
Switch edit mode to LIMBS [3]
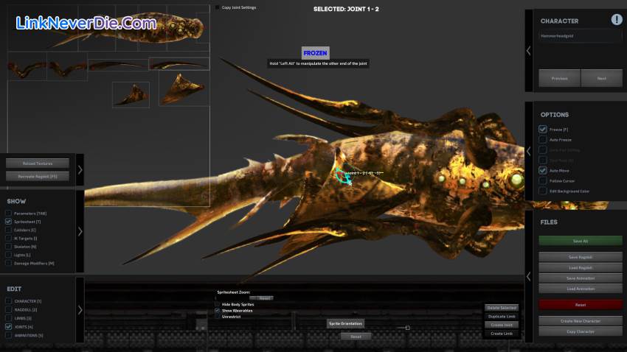[8, 318]
